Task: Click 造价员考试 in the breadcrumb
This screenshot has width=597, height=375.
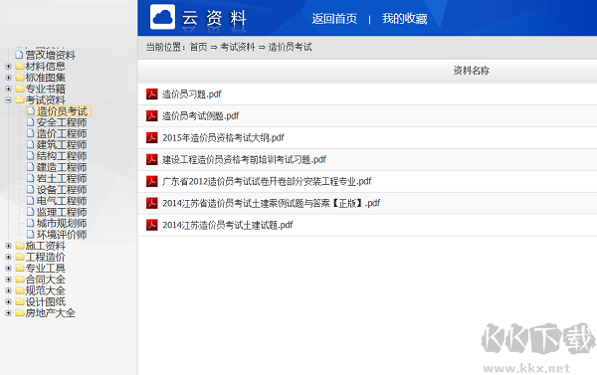Action: point(290,47)
